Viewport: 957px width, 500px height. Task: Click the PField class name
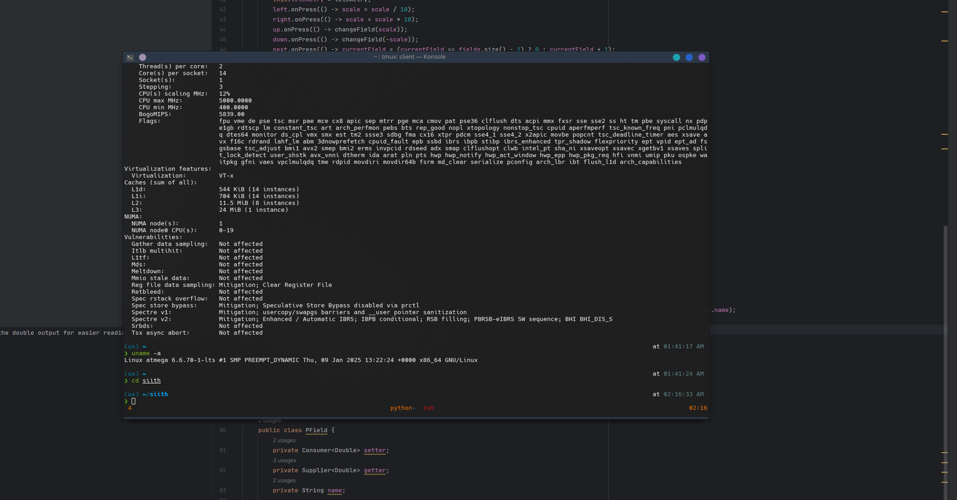[316, 430]
